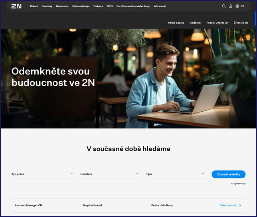Open the O 2N menu item

[110, 6]
